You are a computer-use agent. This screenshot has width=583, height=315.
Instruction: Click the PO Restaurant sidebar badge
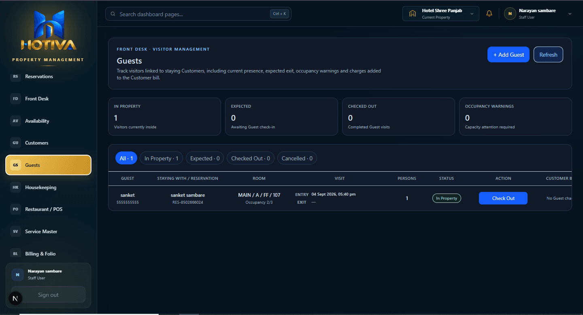coord(15,209)
